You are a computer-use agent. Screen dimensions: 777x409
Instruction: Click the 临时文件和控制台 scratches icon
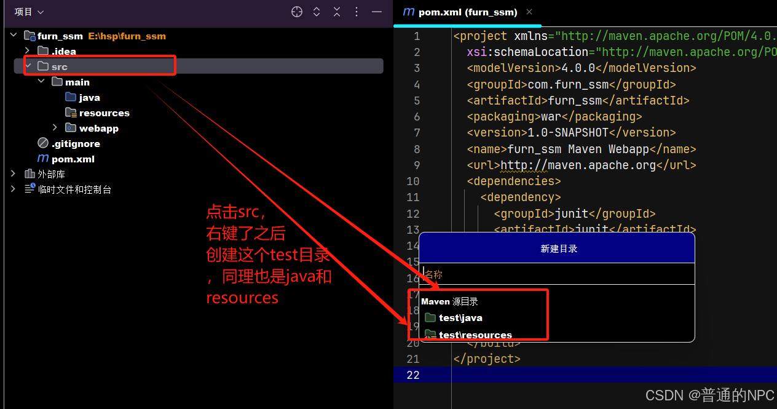coord(30,189)
